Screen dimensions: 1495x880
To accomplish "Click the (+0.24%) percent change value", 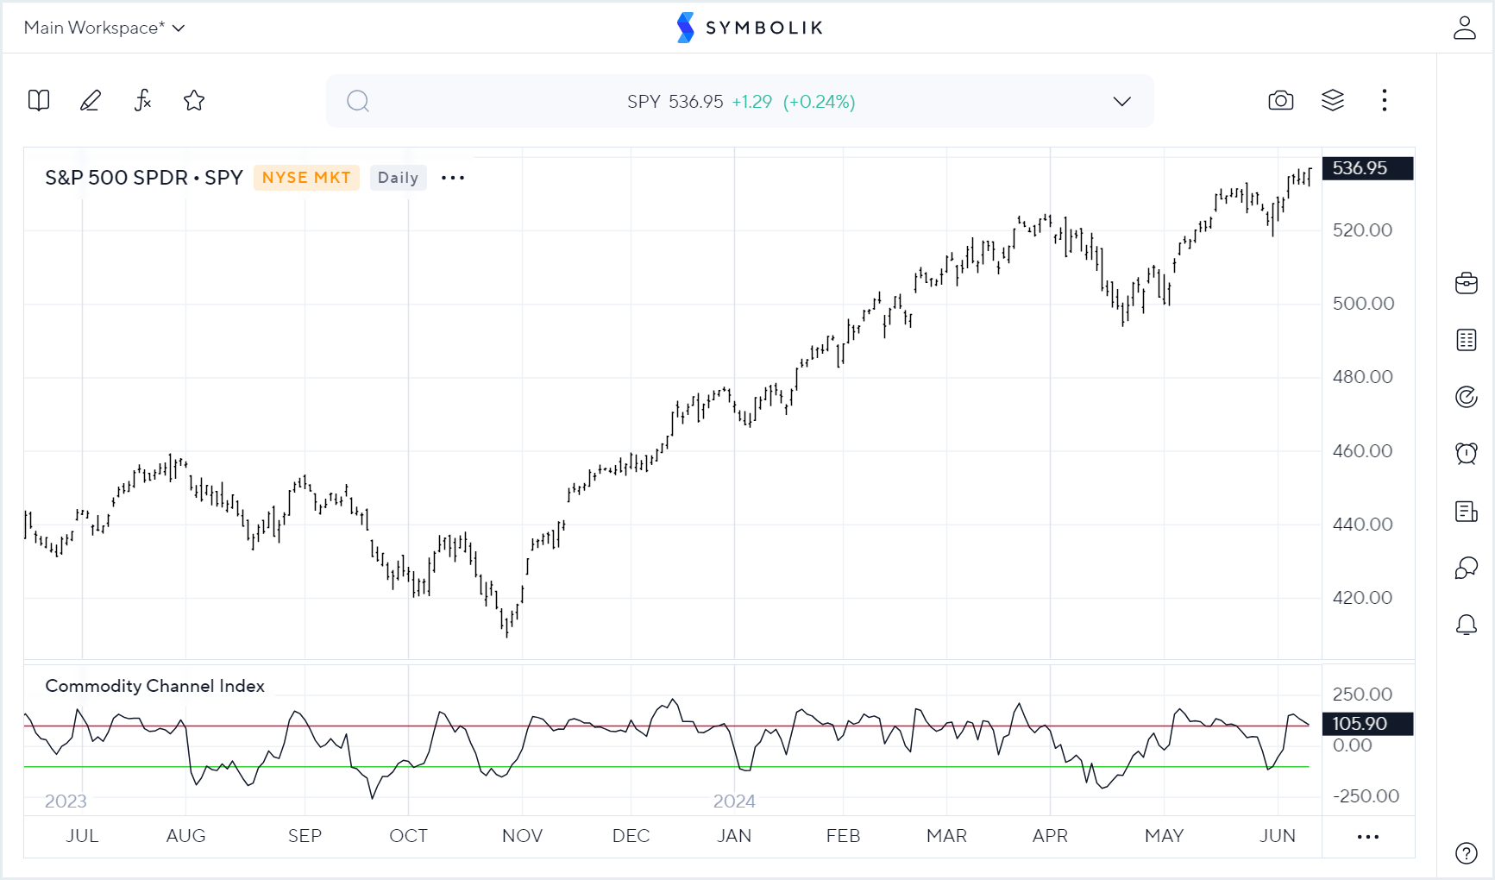I will click(x=820, y=102).
